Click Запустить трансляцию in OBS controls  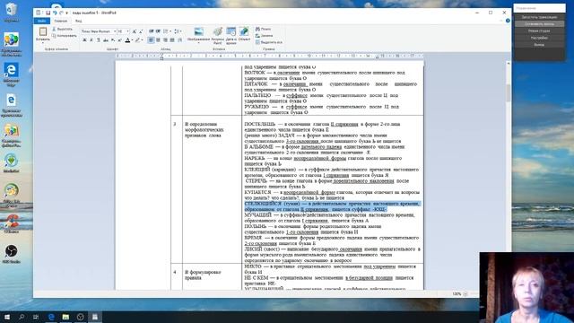click(x=539, y=17)
